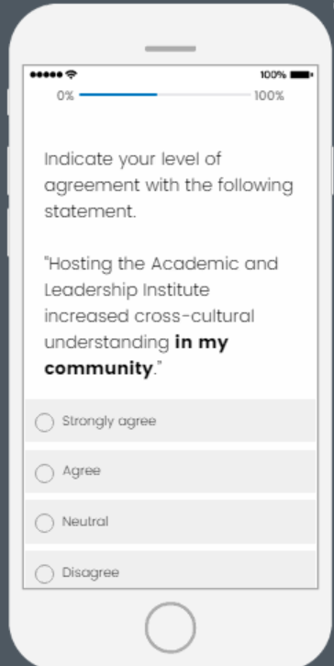Image resolution: width=334 pixels, height=666 pixels.
Task: Click the blue filled part of progress bar
Action: click(118, 95)
